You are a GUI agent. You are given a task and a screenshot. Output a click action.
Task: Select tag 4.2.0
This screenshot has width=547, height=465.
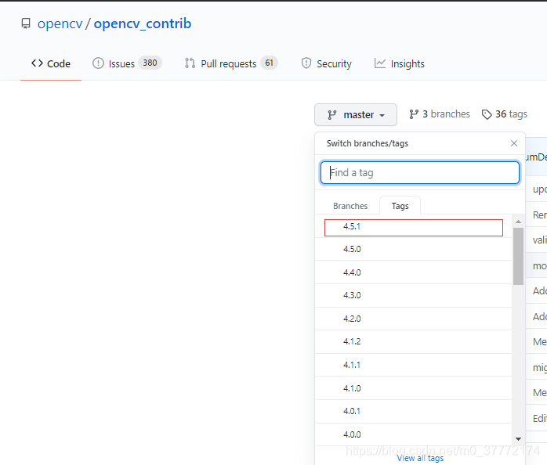point(414,319)
